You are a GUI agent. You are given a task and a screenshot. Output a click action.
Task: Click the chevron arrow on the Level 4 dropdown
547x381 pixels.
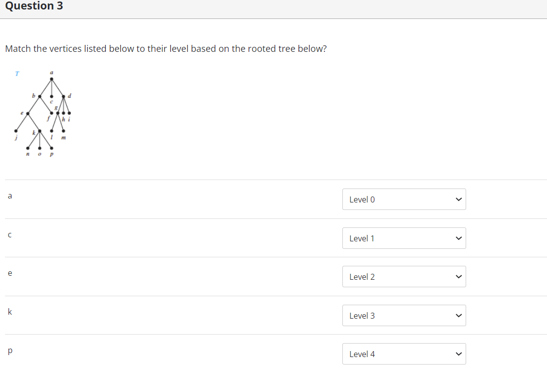click(459, 354)
